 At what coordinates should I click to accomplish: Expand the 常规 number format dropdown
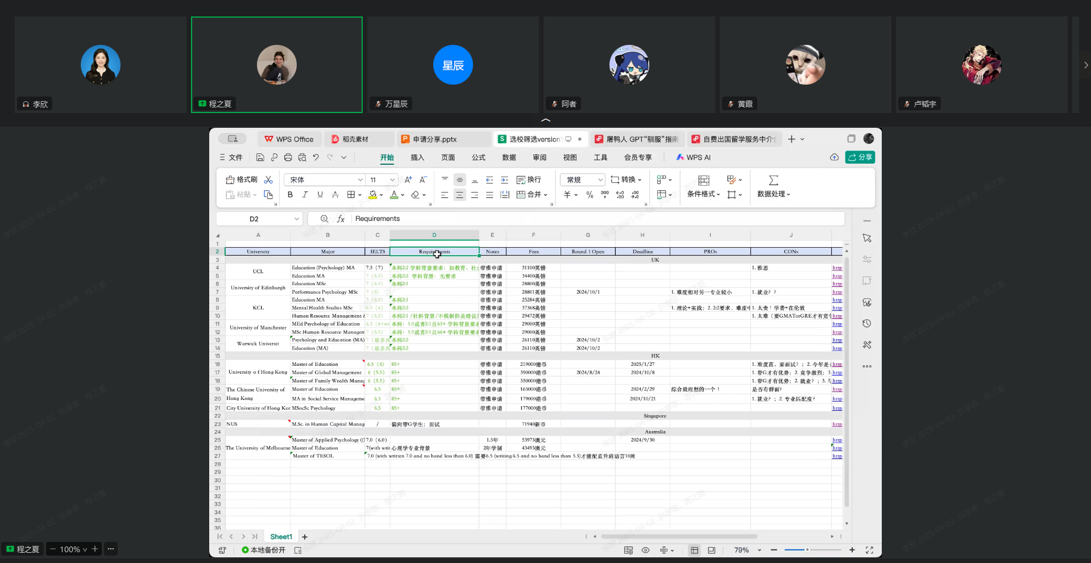point(600,180)
